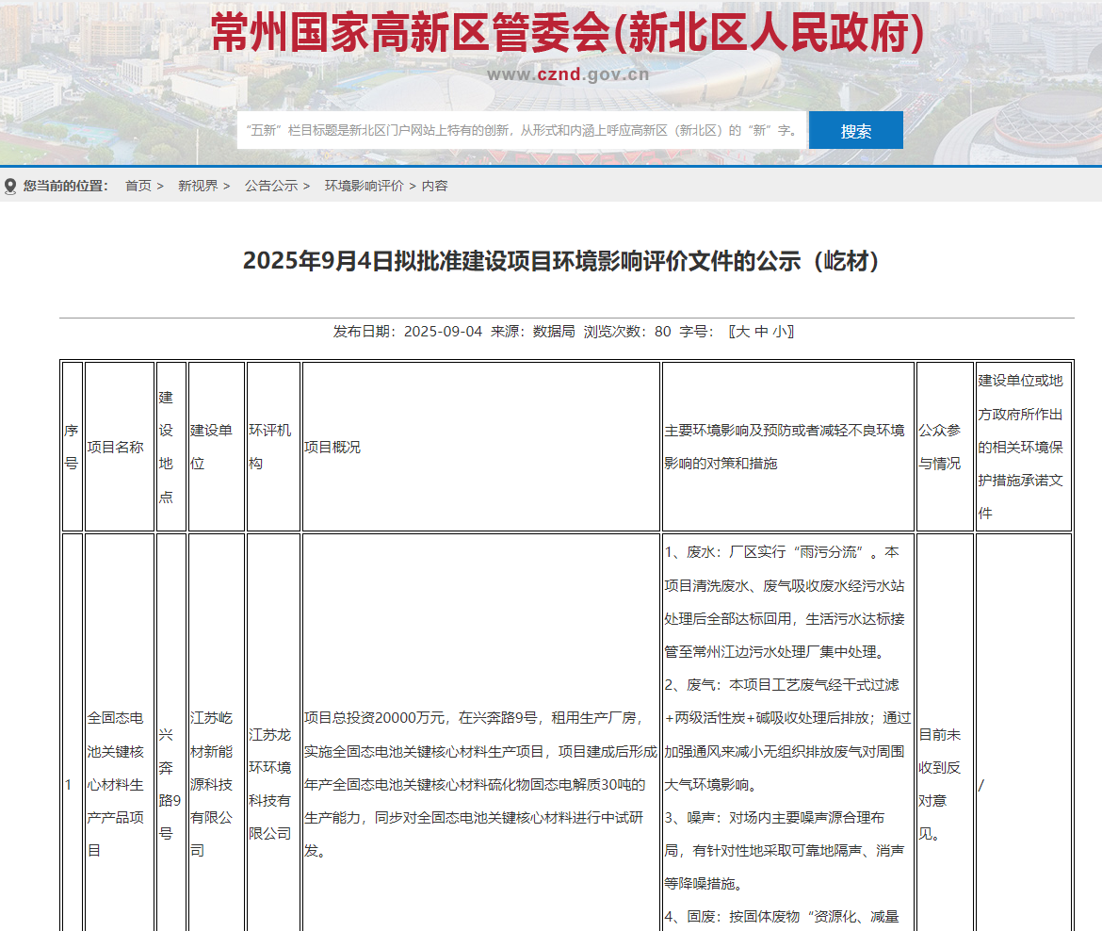Click the 来源：数据局 text
The width and height of the screenshot is (1102, 931).
[x=533, y=331]
